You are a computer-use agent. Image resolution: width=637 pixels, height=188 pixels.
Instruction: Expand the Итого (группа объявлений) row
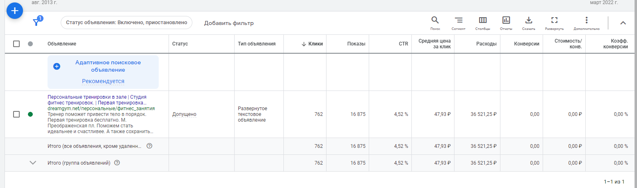(33, 163)
